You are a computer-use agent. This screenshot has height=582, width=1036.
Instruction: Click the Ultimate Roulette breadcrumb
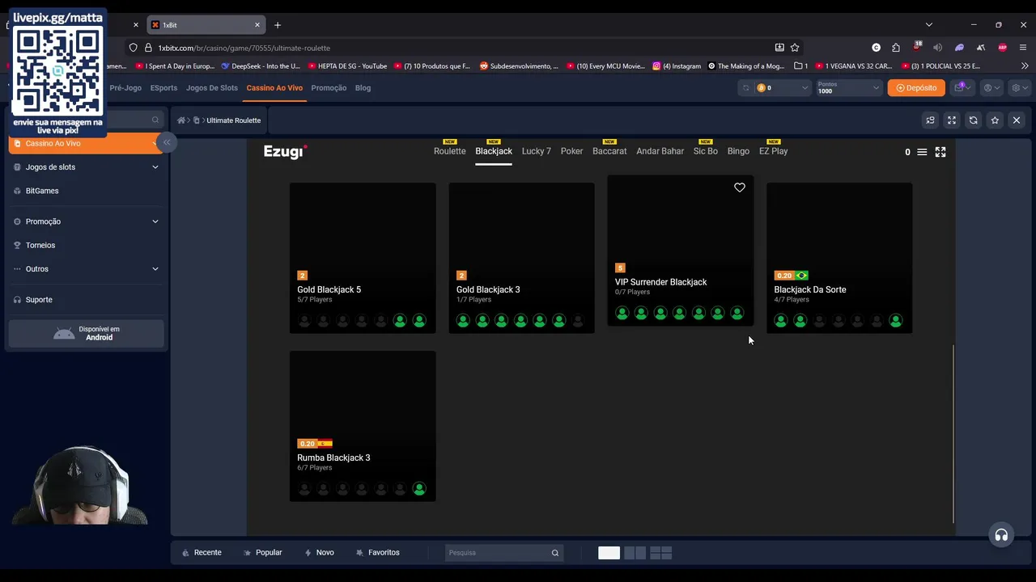coord(233,120)
